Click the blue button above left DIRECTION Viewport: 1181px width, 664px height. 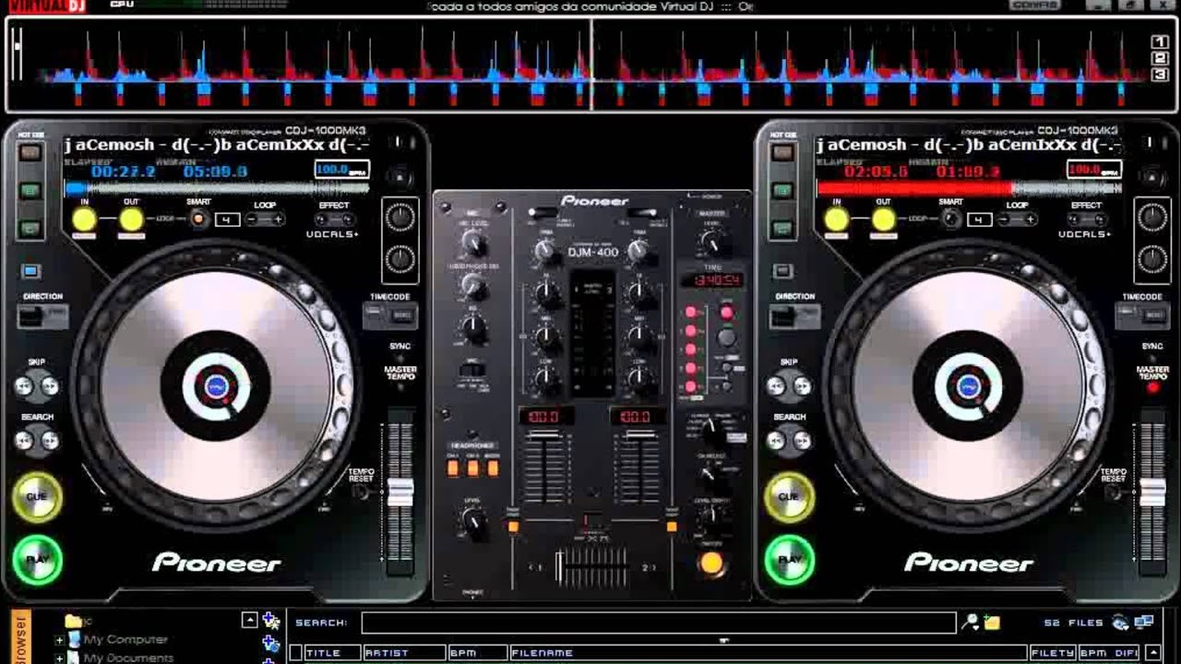(x=30, y=271)
